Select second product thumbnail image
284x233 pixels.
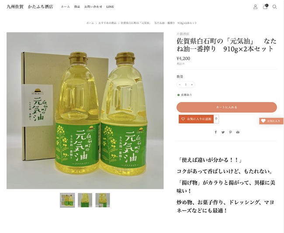(x=85, y=200)
